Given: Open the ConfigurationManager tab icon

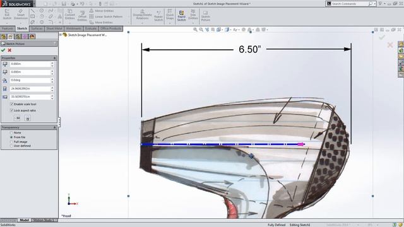Looking at the screenshot, I should point(18,37).
